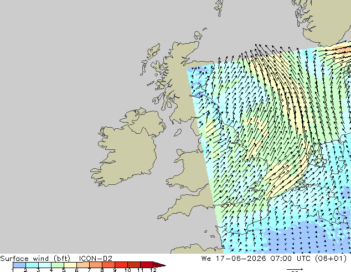Click the 'We 17-06-2026' date text
351x272 pixels.
[234, 259]
